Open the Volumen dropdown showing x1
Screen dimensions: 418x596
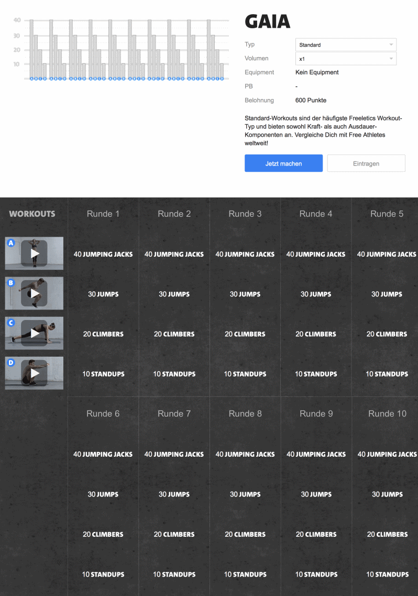(346, 59)
